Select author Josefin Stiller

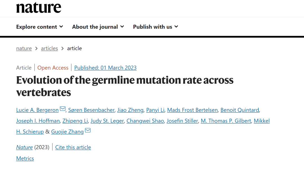182,121
